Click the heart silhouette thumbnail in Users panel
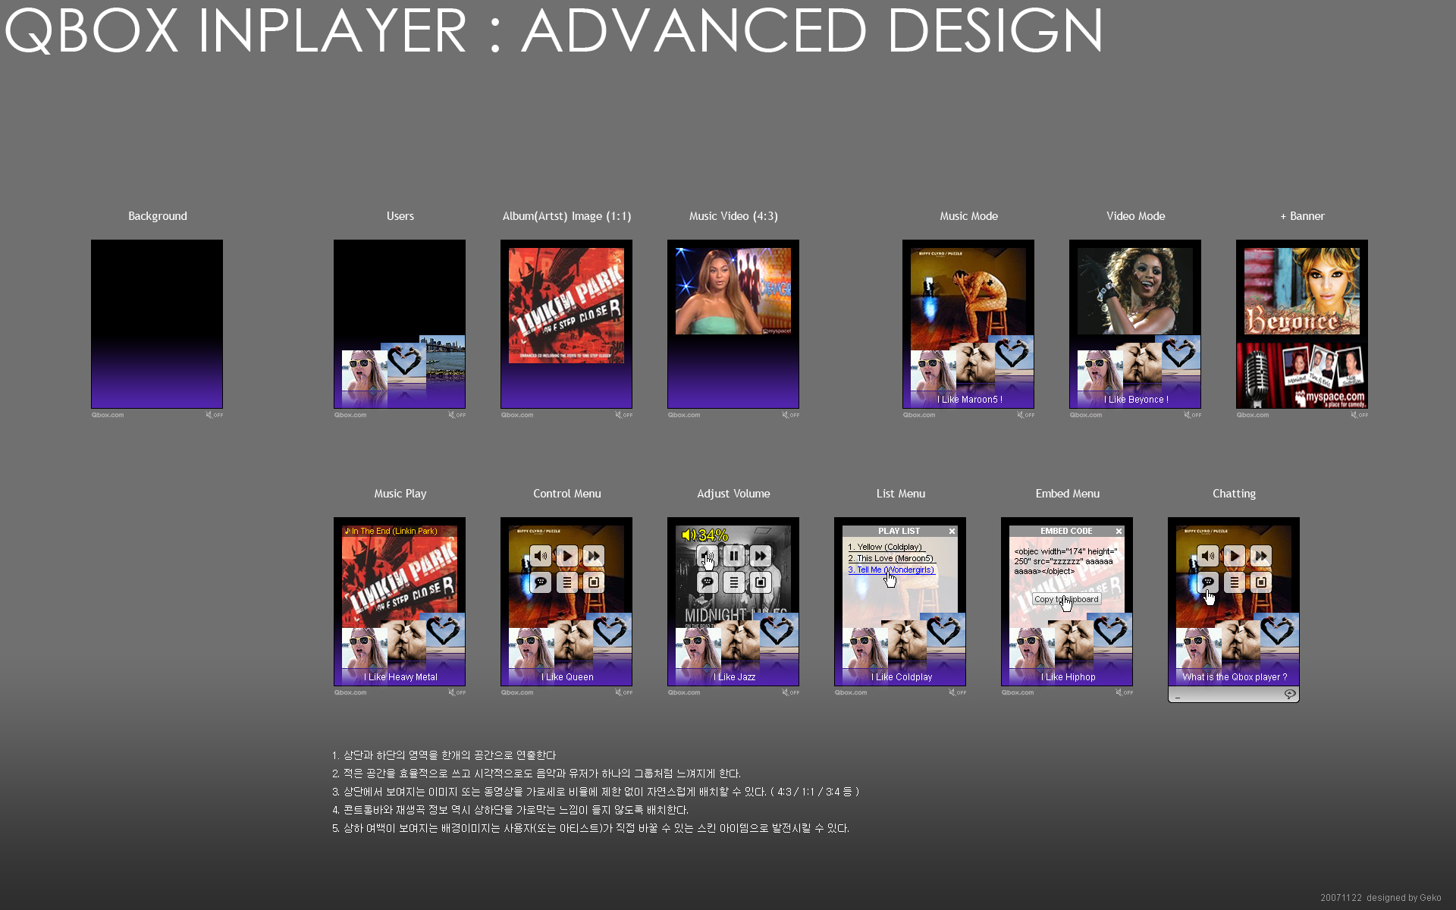This screenshot has width=1456, height=910. [x=403, y=361]
